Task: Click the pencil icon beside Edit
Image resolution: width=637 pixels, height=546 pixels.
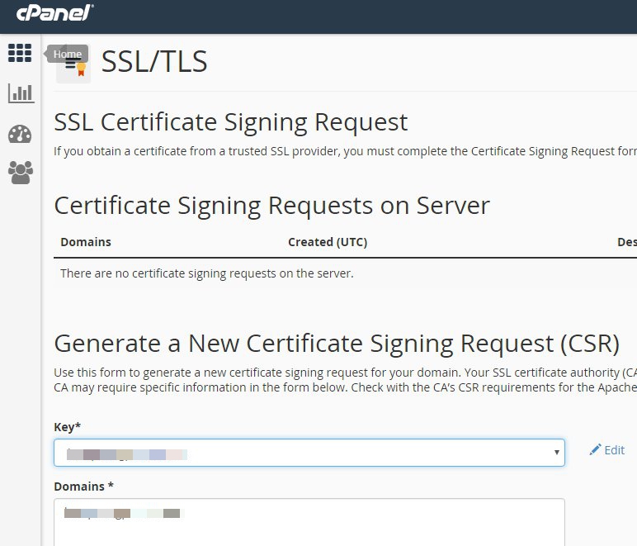Action: (x=595, y=450)
